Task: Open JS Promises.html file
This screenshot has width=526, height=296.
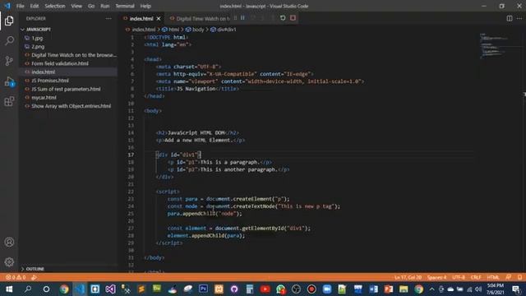Action: 50,81
